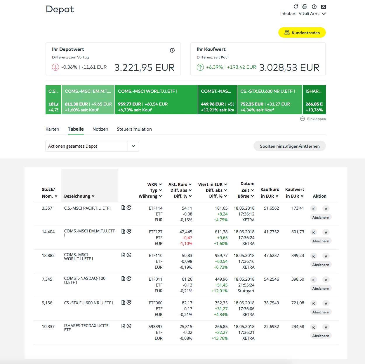Click the 3.028,53 EUR purchase value
365x364 pixels.
[x=289, y=68]
